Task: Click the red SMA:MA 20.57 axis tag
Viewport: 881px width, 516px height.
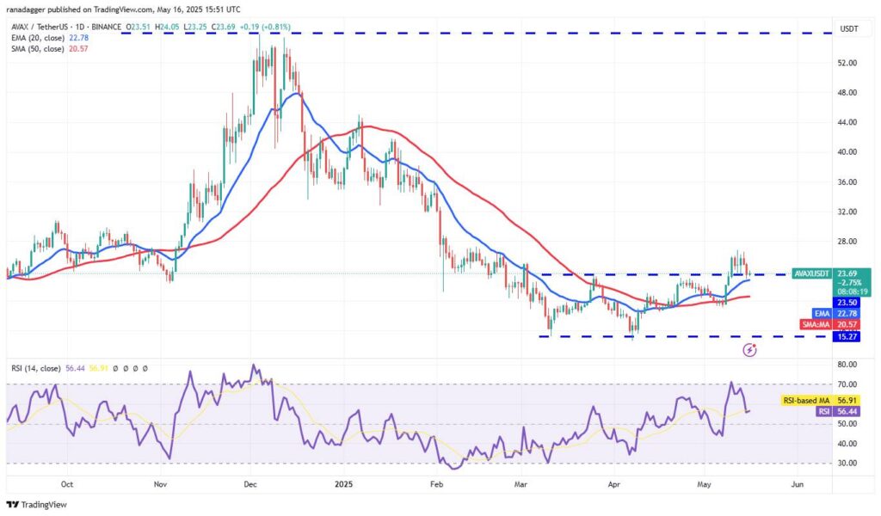Action: [830, 324]
